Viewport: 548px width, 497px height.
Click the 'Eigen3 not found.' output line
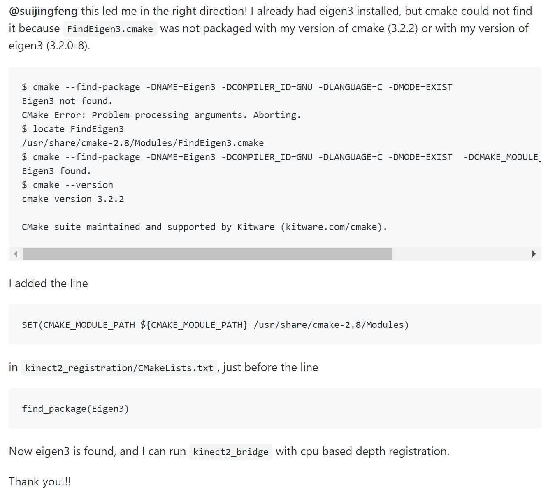tap(67, 101)
